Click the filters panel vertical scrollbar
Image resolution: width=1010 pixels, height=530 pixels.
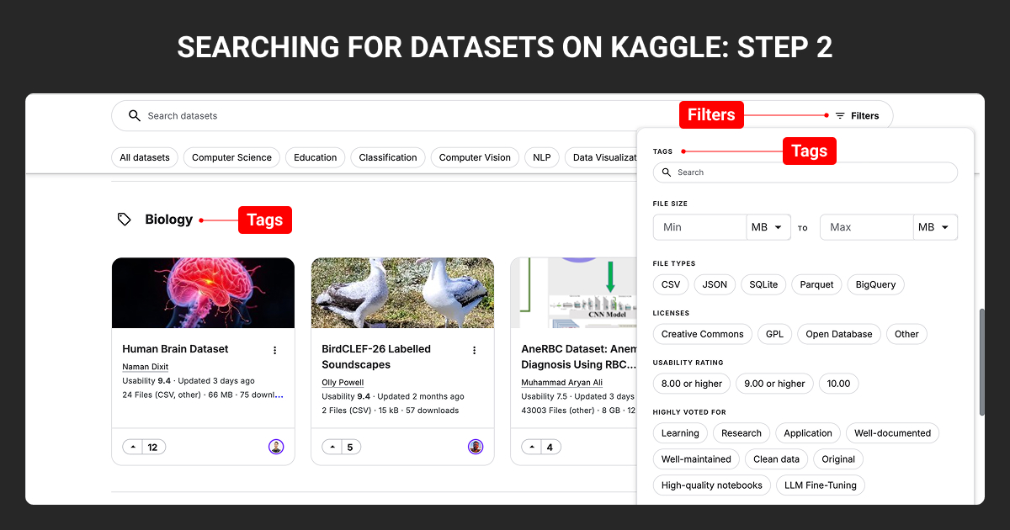[x=981, y=362]
